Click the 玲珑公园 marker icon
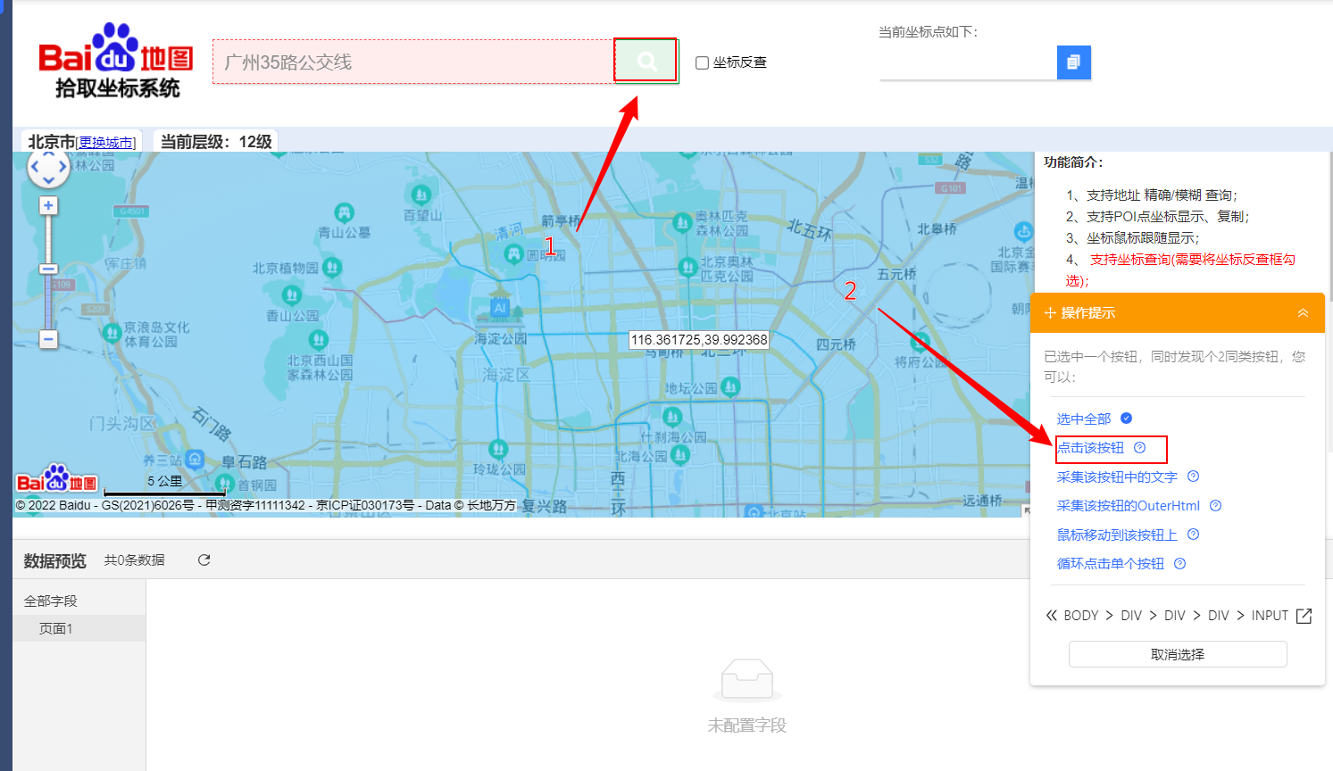This screenshot has width=1333, height=771. [x=498, y=449]
